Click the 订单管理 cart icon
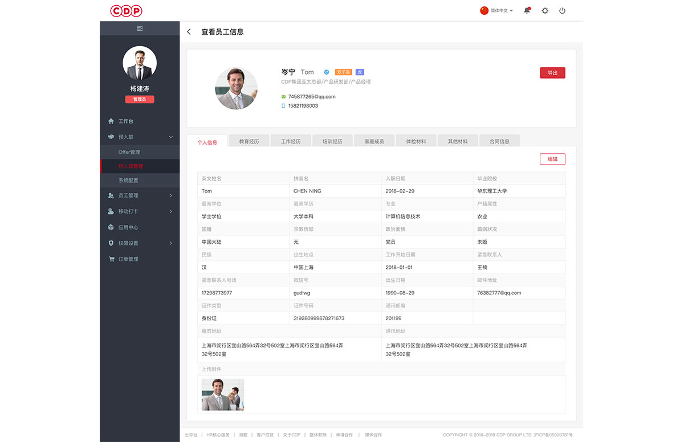Screen dimensions: 684x442 (111, 259)
